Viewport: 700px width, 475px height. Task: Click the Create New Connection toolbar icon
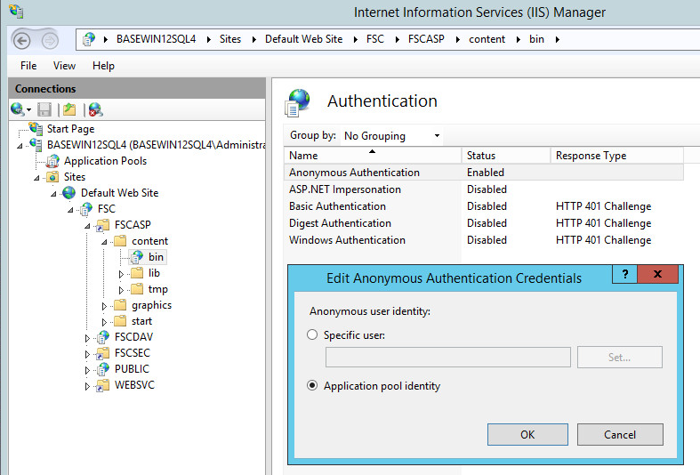coord(18,109)
